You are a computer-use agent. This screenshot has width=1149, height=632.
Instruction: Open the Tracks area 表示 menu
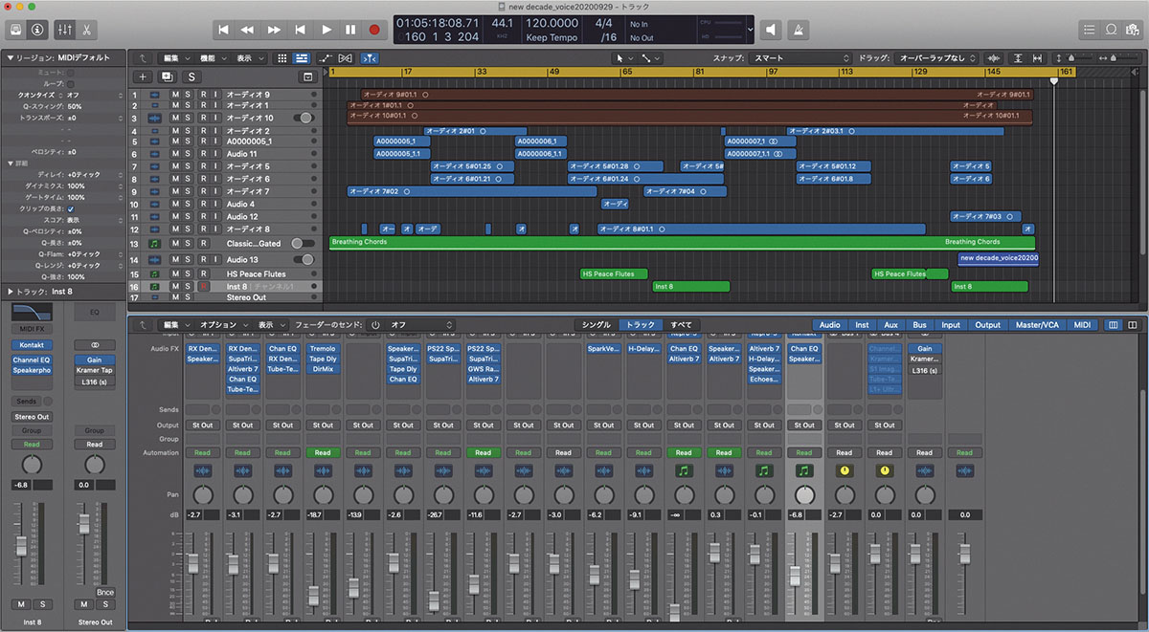click(x=250, y=58)
